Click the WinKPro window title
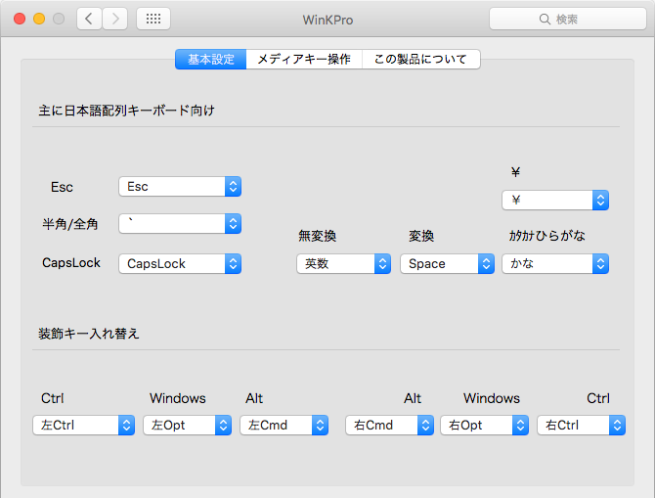Image resolution: width=655 pixels, height=498 pixels. click(327, 20)
